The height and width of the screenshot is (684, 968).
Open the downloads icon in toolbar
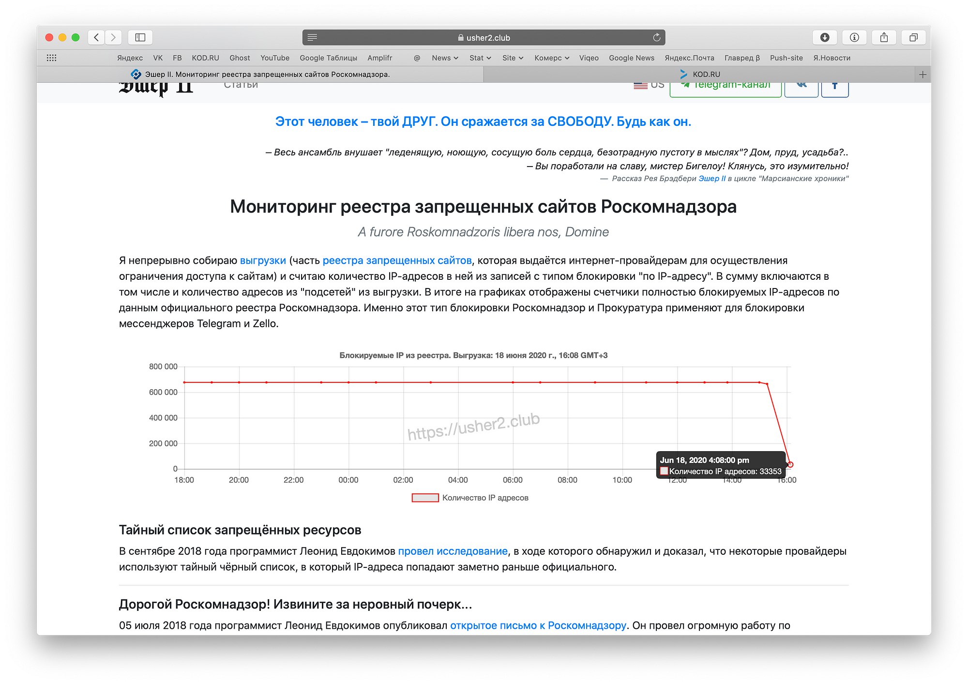tap(825, 37)
